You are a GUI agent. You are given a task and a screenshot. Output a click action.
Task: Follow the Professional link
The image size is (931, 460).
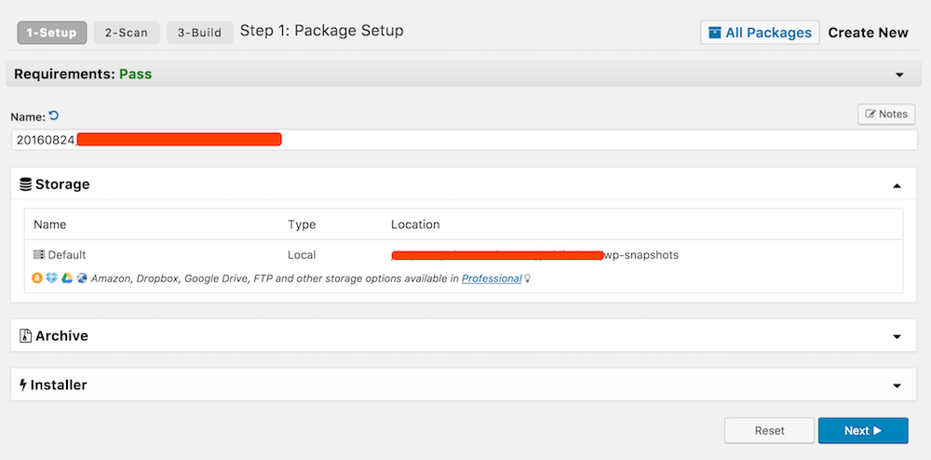point(492,278)
